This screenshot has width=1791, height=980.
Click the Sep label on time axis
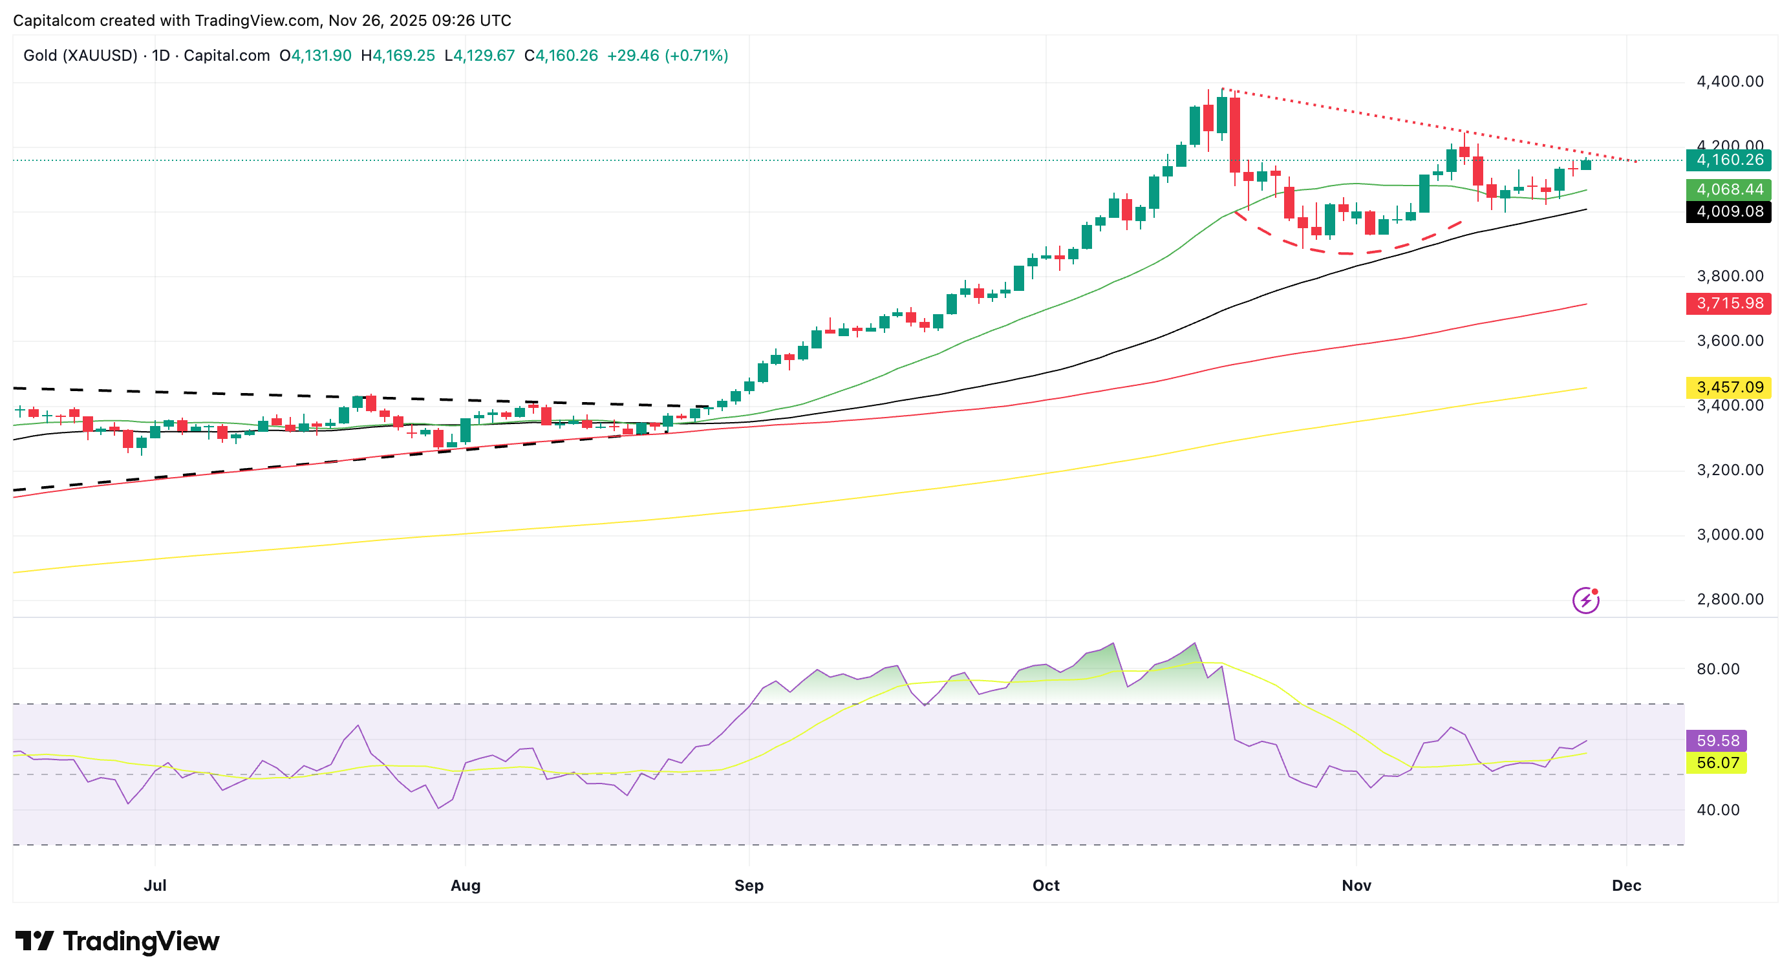point(749,885)
